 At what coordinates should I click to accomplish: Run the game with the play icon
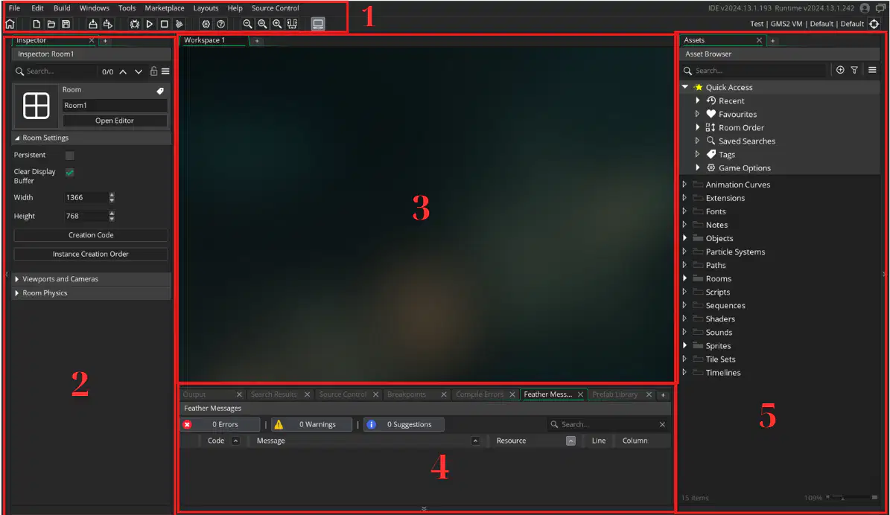coord(149,24)
